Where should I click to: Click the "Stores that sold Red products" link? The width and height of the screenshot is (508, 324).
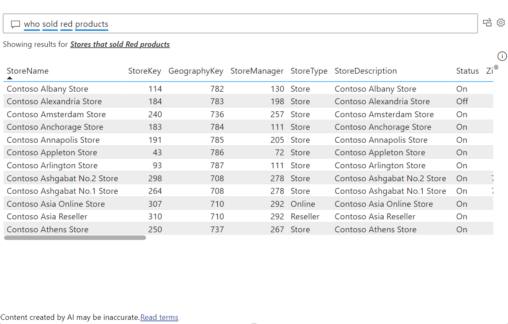click(x=120, y=44)
